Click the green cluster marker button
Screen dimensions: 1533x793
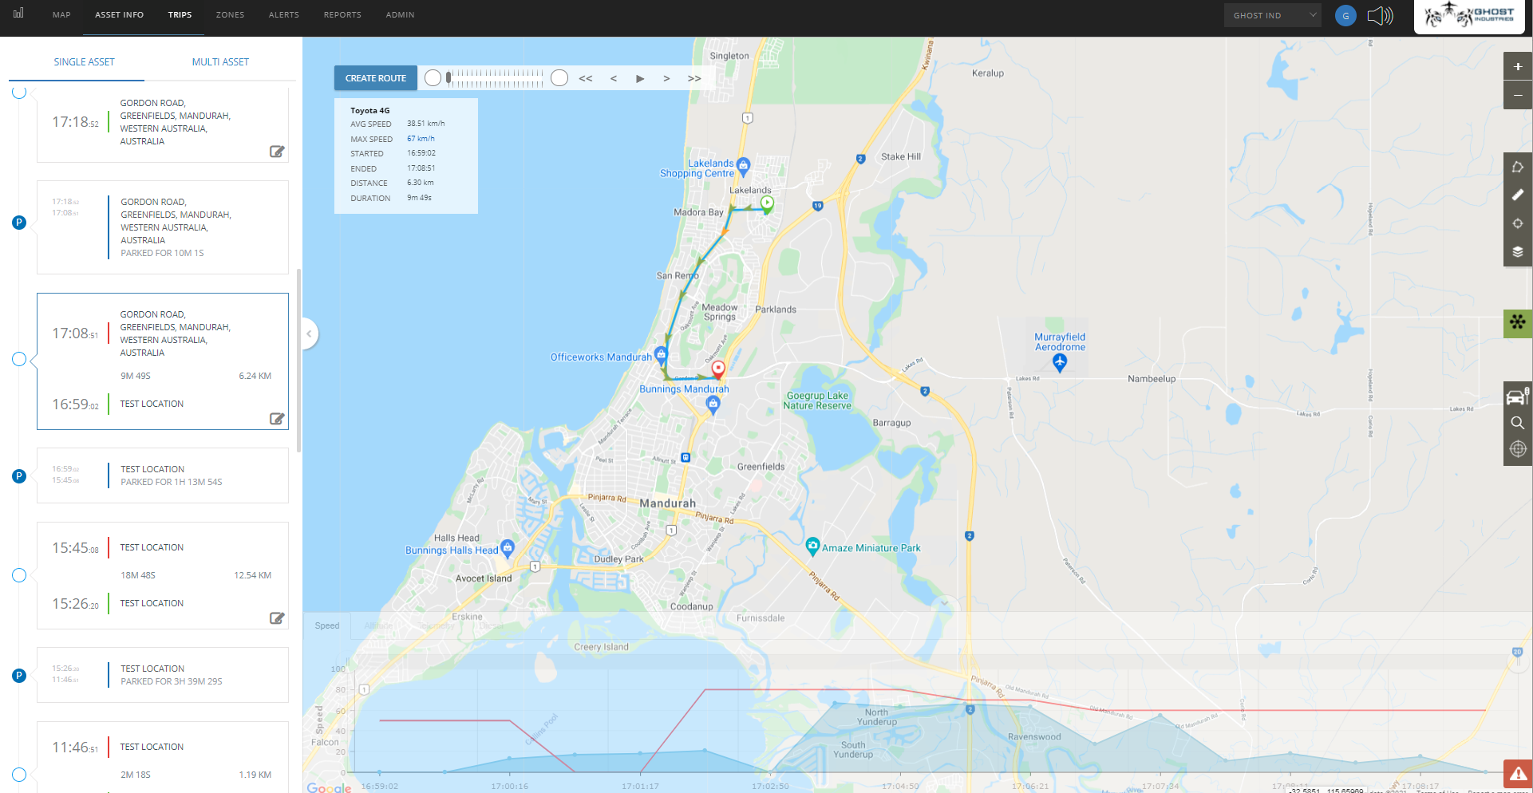tap(1518, 323)
